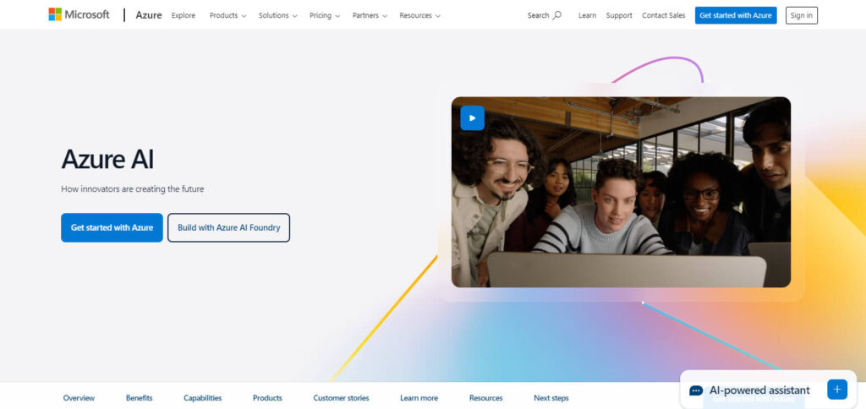Expand AI-powered assistant with plus button
This screenshot has height=409, width=866.
tap(837, 389)
